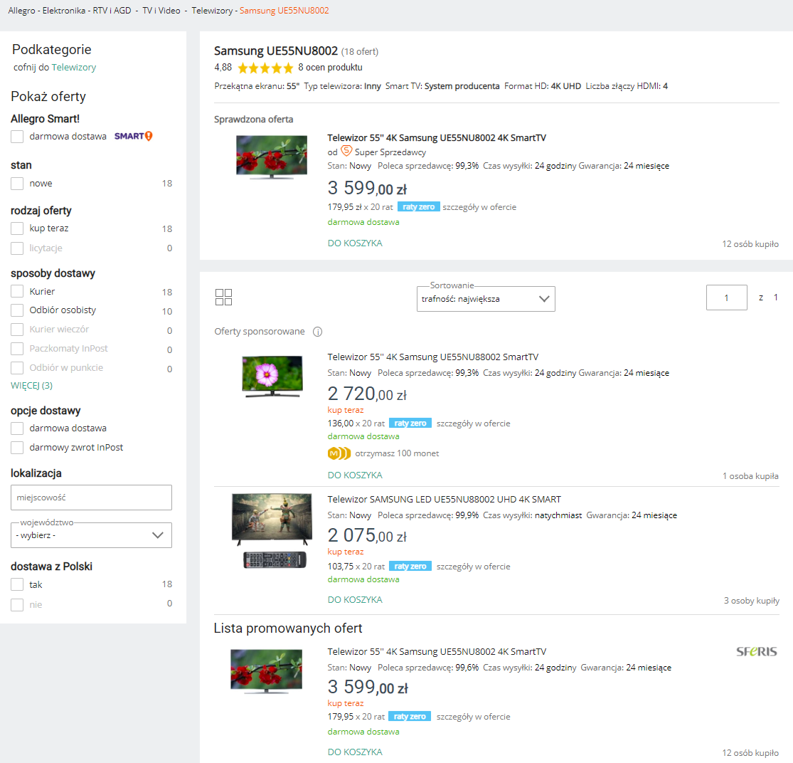Check the Odbiór osobisty filter
The width and height of the screenshot is (793, 763).
(17, 310)
